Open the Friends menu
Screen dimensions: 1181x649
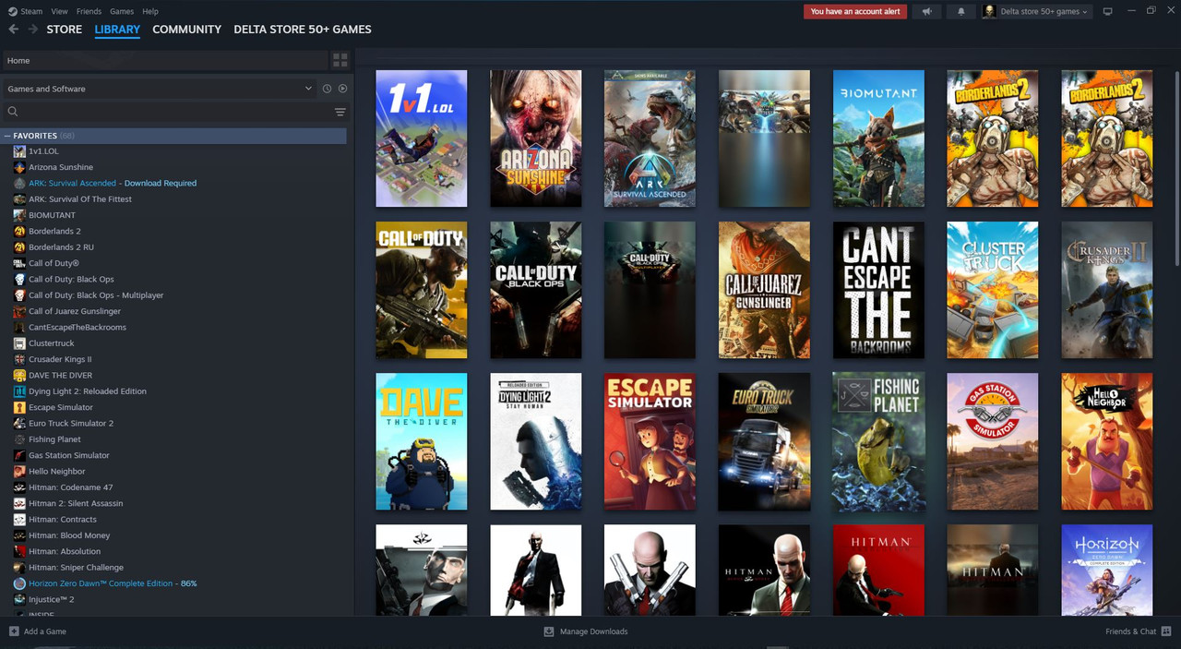[89, 11]
